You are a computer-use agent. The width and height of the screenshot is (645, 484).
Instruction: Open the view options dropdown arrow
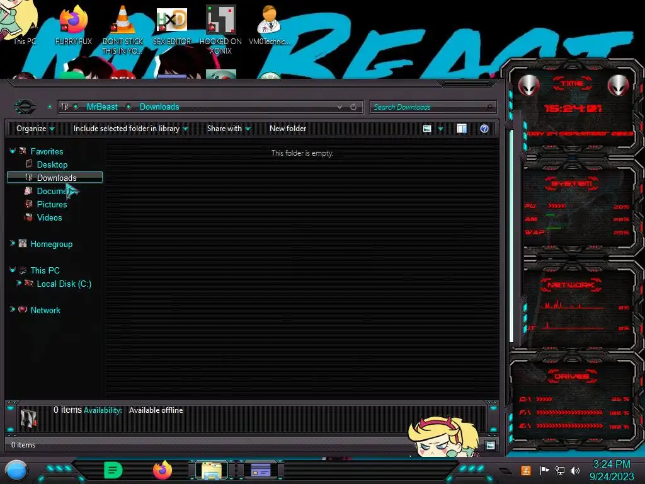tap(440, 129)
